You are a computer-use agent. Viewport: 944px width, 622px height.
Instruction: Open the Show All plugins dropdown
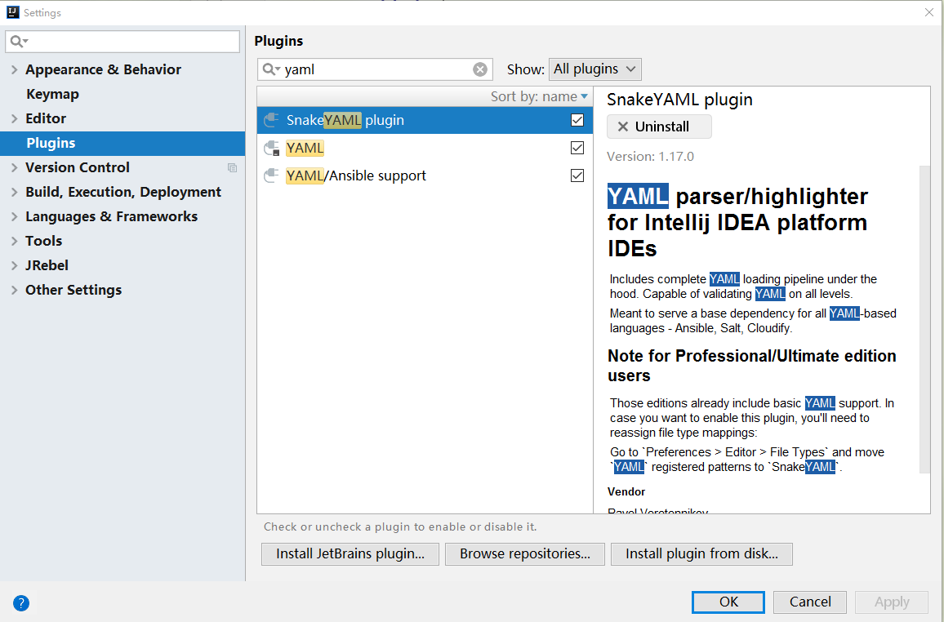click(x=594, y=69)
